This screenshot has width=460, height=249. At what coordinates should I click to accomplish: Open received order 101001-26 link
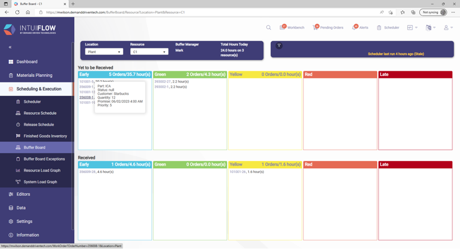[238, 172]
